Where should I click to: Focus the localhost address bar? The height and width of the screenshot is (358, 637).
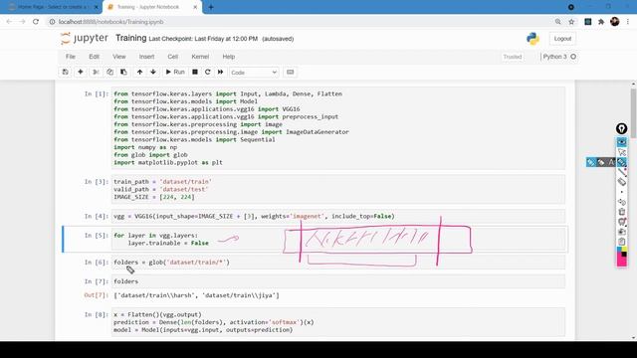[x=301, y=22]
